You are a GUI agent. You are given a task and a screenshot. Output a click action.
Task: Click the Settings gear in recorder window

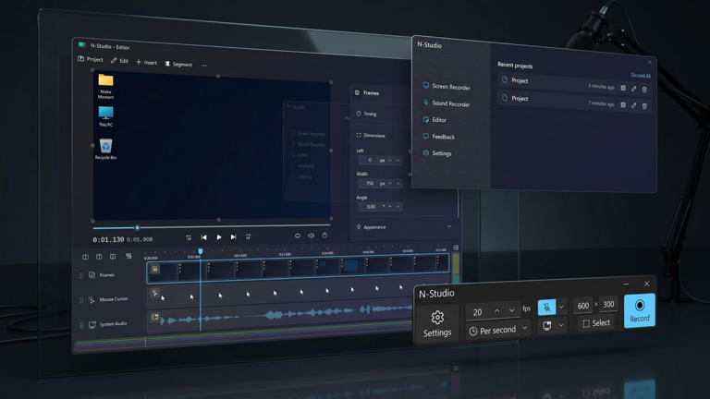pyautogui.click(x=437, y=323)
